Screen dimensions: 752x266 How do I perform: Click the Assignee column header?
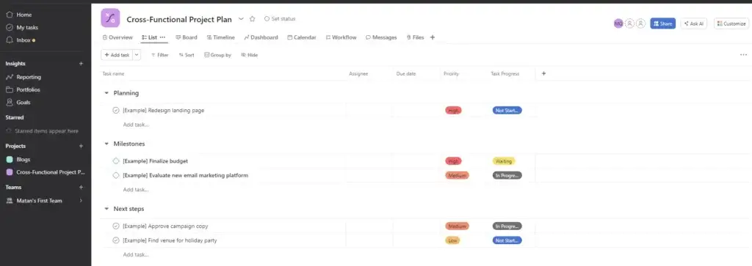tap(358, 74)
